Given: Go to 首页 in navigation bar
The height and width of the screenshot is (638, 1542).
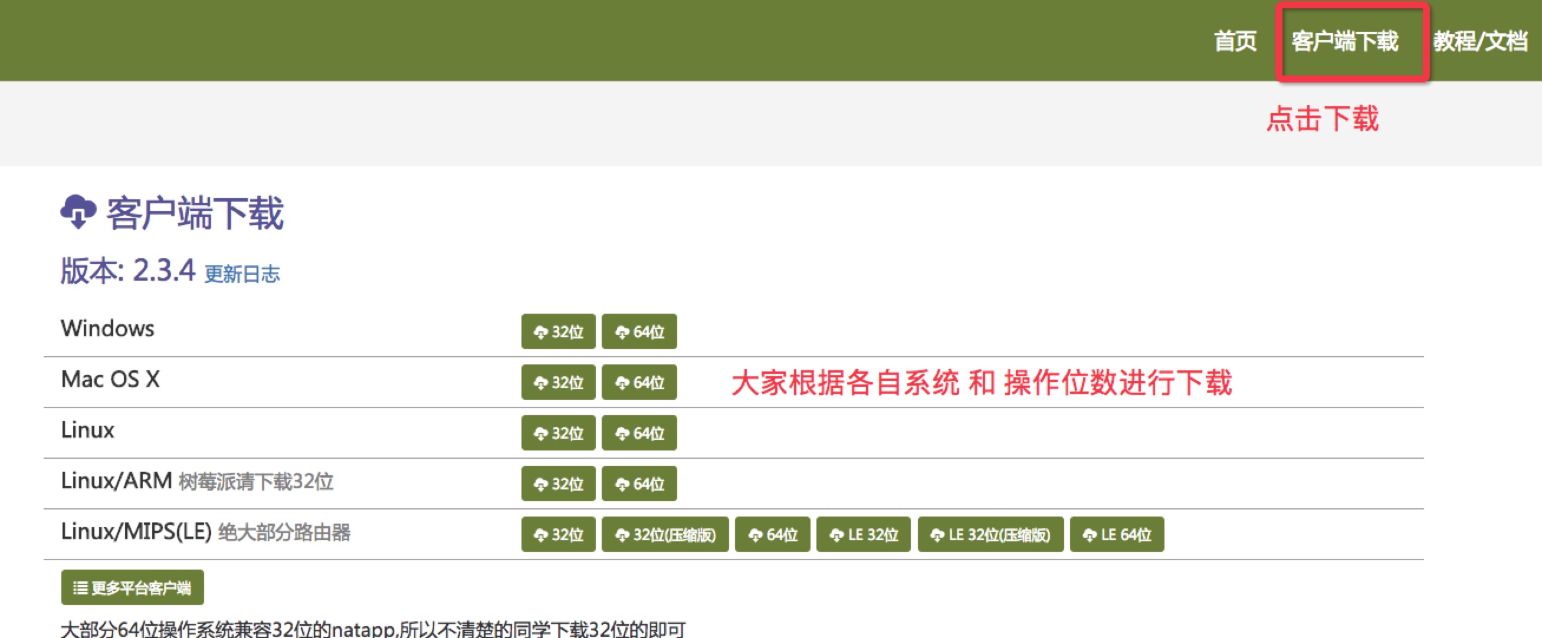Looking at the screenshot, I should [x=1234, y=41].
